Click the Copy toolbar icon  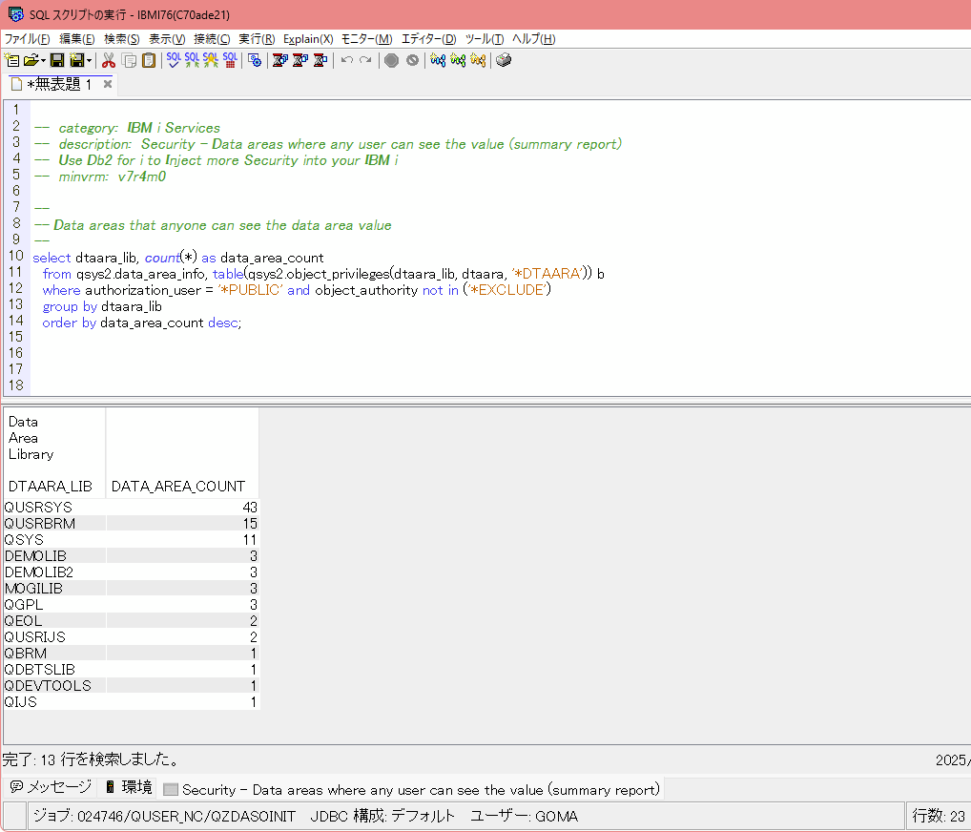point(129,60)
